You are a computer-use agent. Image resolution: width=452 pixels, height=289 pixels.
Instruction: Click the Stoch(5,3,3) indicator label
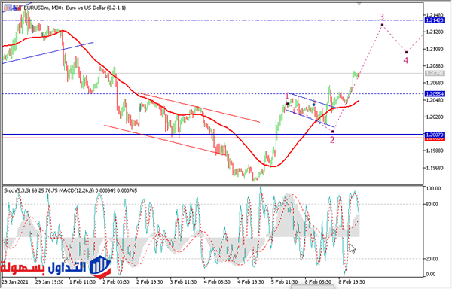click(17, 190)
